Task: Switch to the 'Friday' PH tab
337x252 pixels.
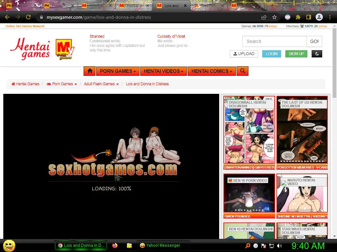Action: tap(59, 6)
